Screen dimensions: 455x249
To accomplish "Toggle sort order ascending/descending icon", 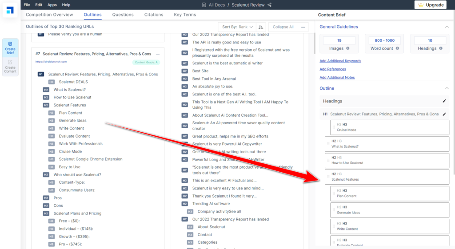I will pyautogui.click(x=260, y=27).
